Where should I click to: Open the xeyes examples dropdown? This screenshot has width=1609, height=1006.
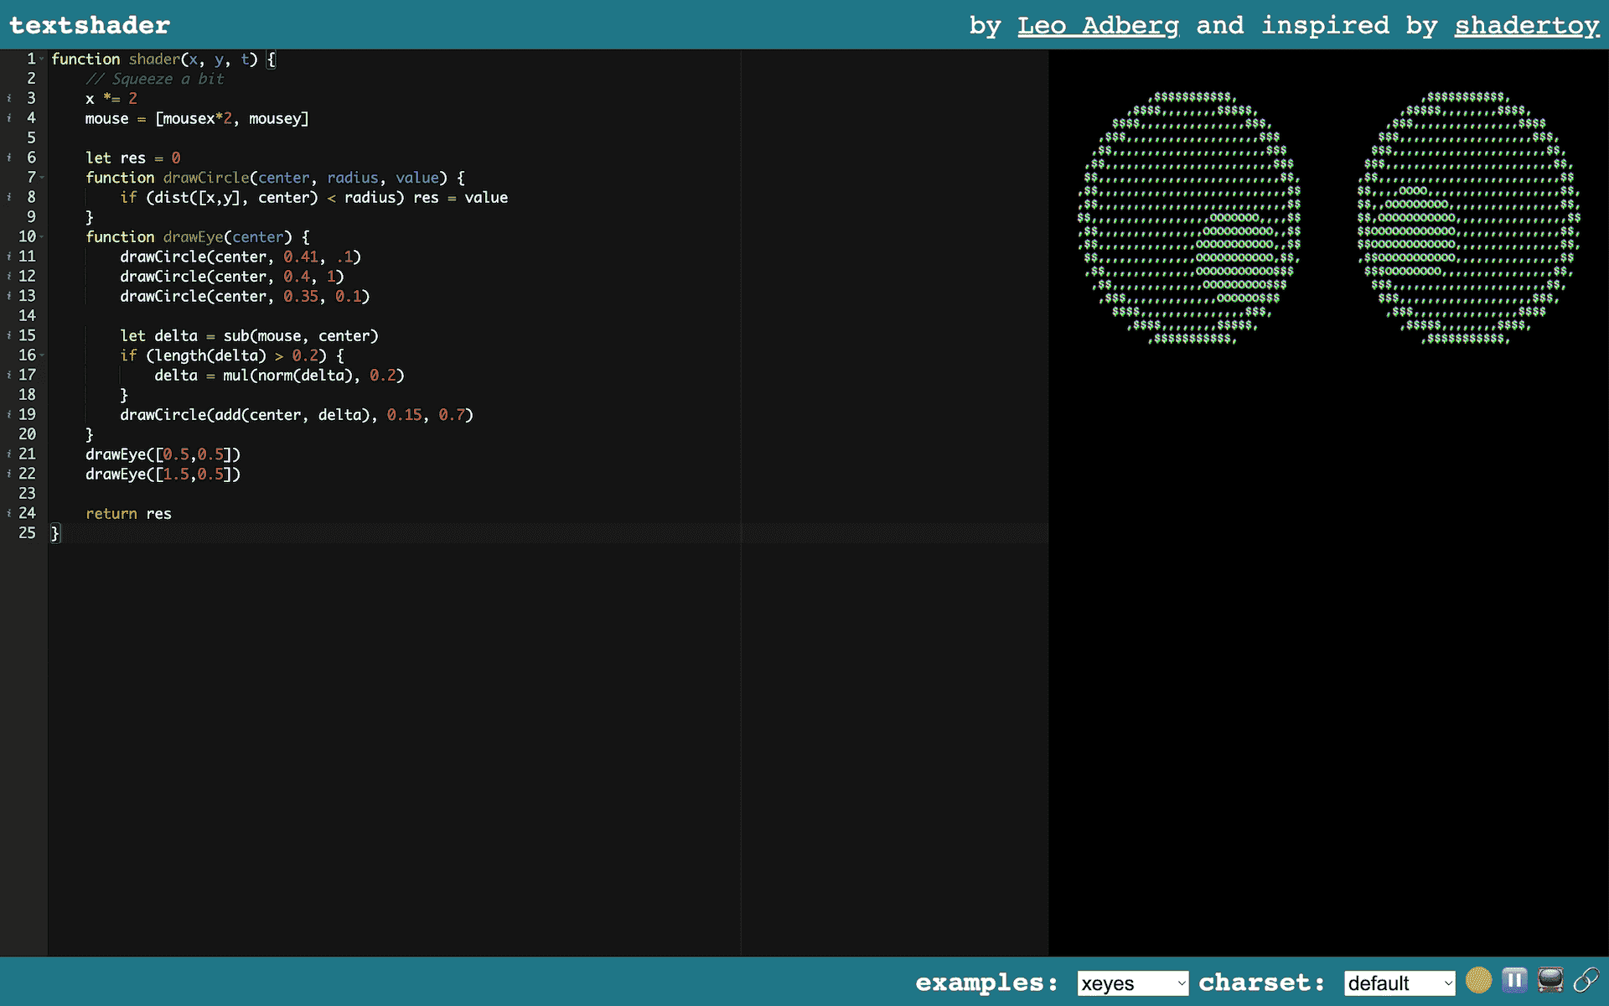tap(1132, 983)
